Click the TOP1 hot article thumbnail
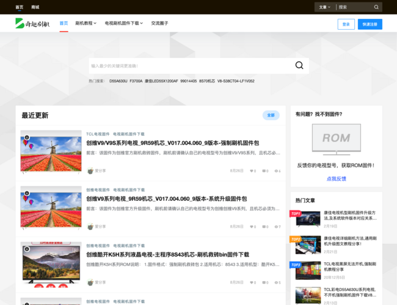The width and height of the screenshot is (397, 305). [x=308, y=219]
